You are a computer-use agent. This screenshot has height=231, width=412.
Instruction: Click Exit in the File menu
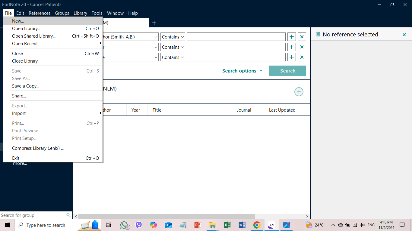(53, 158)
